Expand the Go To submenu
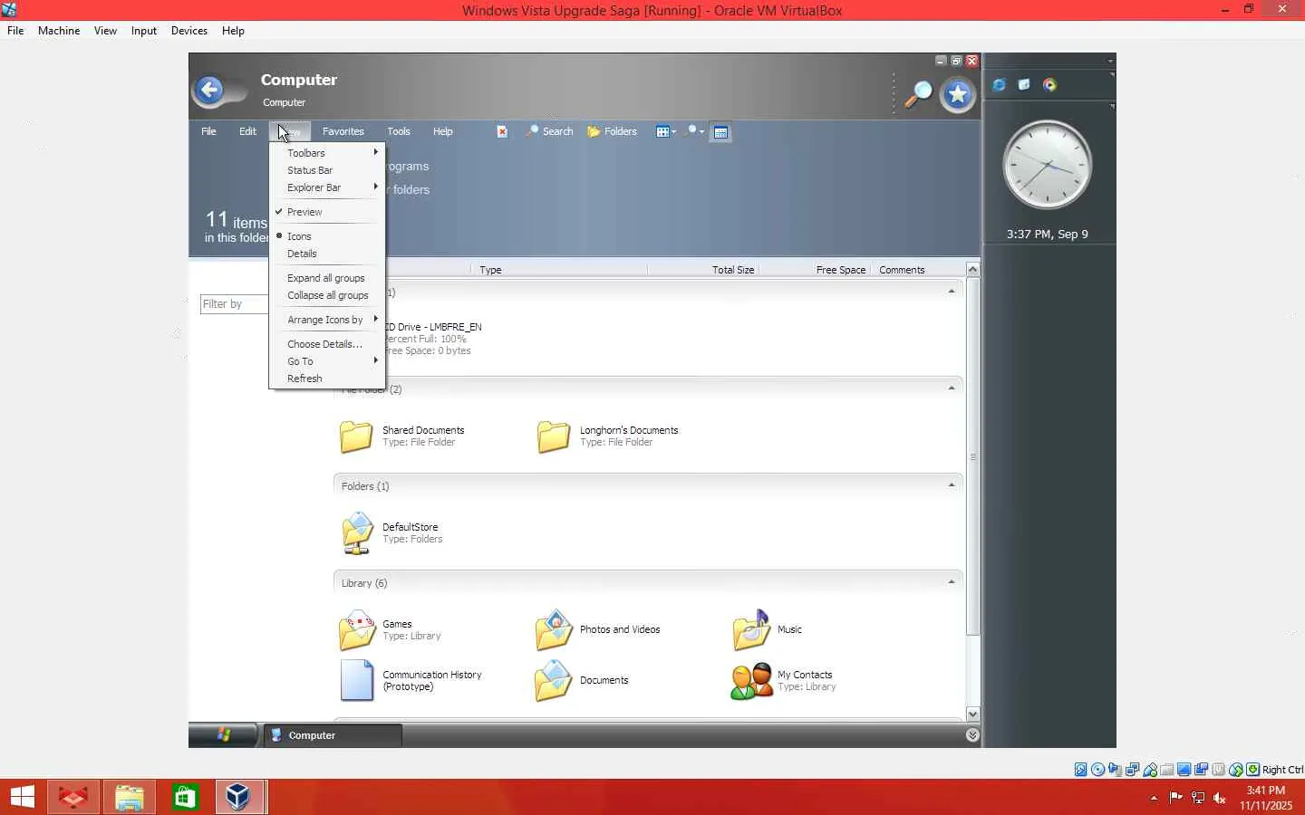The width and height of the screenshot is (1305, 815). pos(327,361)
